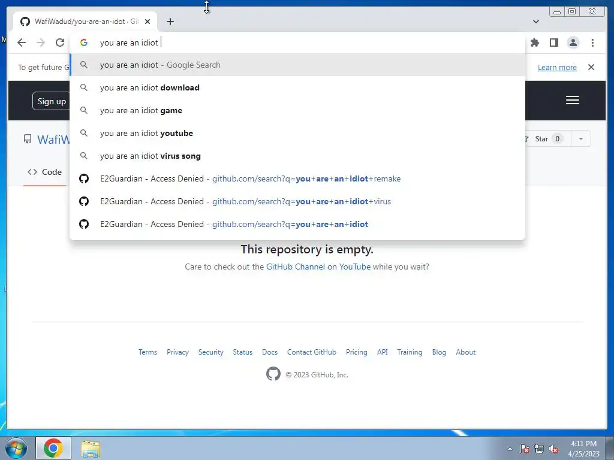Open the Chrome extensions puzzle icon
The width and height of the screenshot is (614, 460).
pos(534,43)
